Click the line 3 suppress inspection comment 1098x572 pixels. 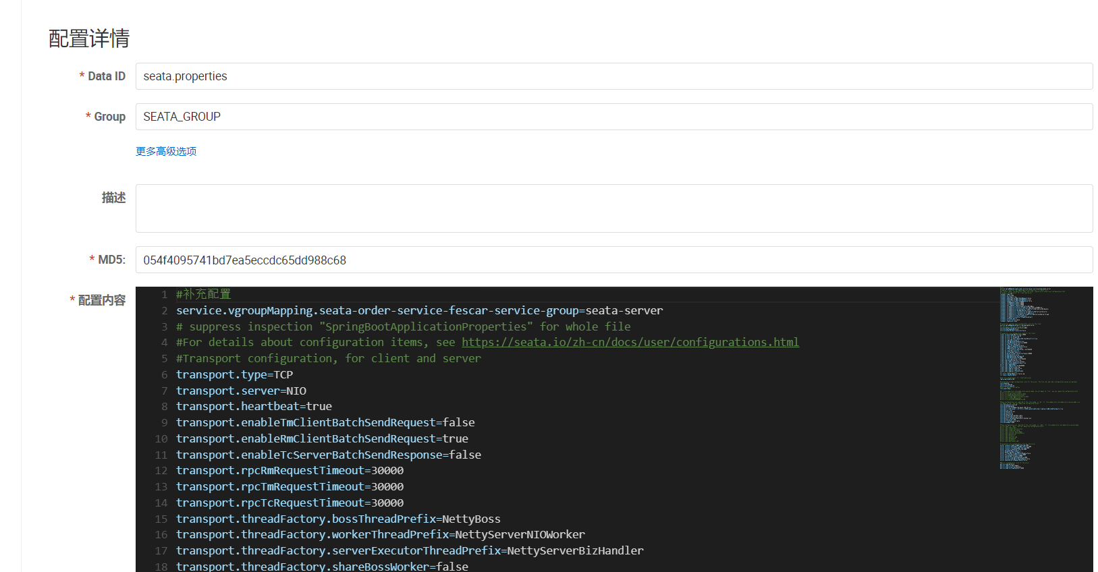(x=404, y=326)
